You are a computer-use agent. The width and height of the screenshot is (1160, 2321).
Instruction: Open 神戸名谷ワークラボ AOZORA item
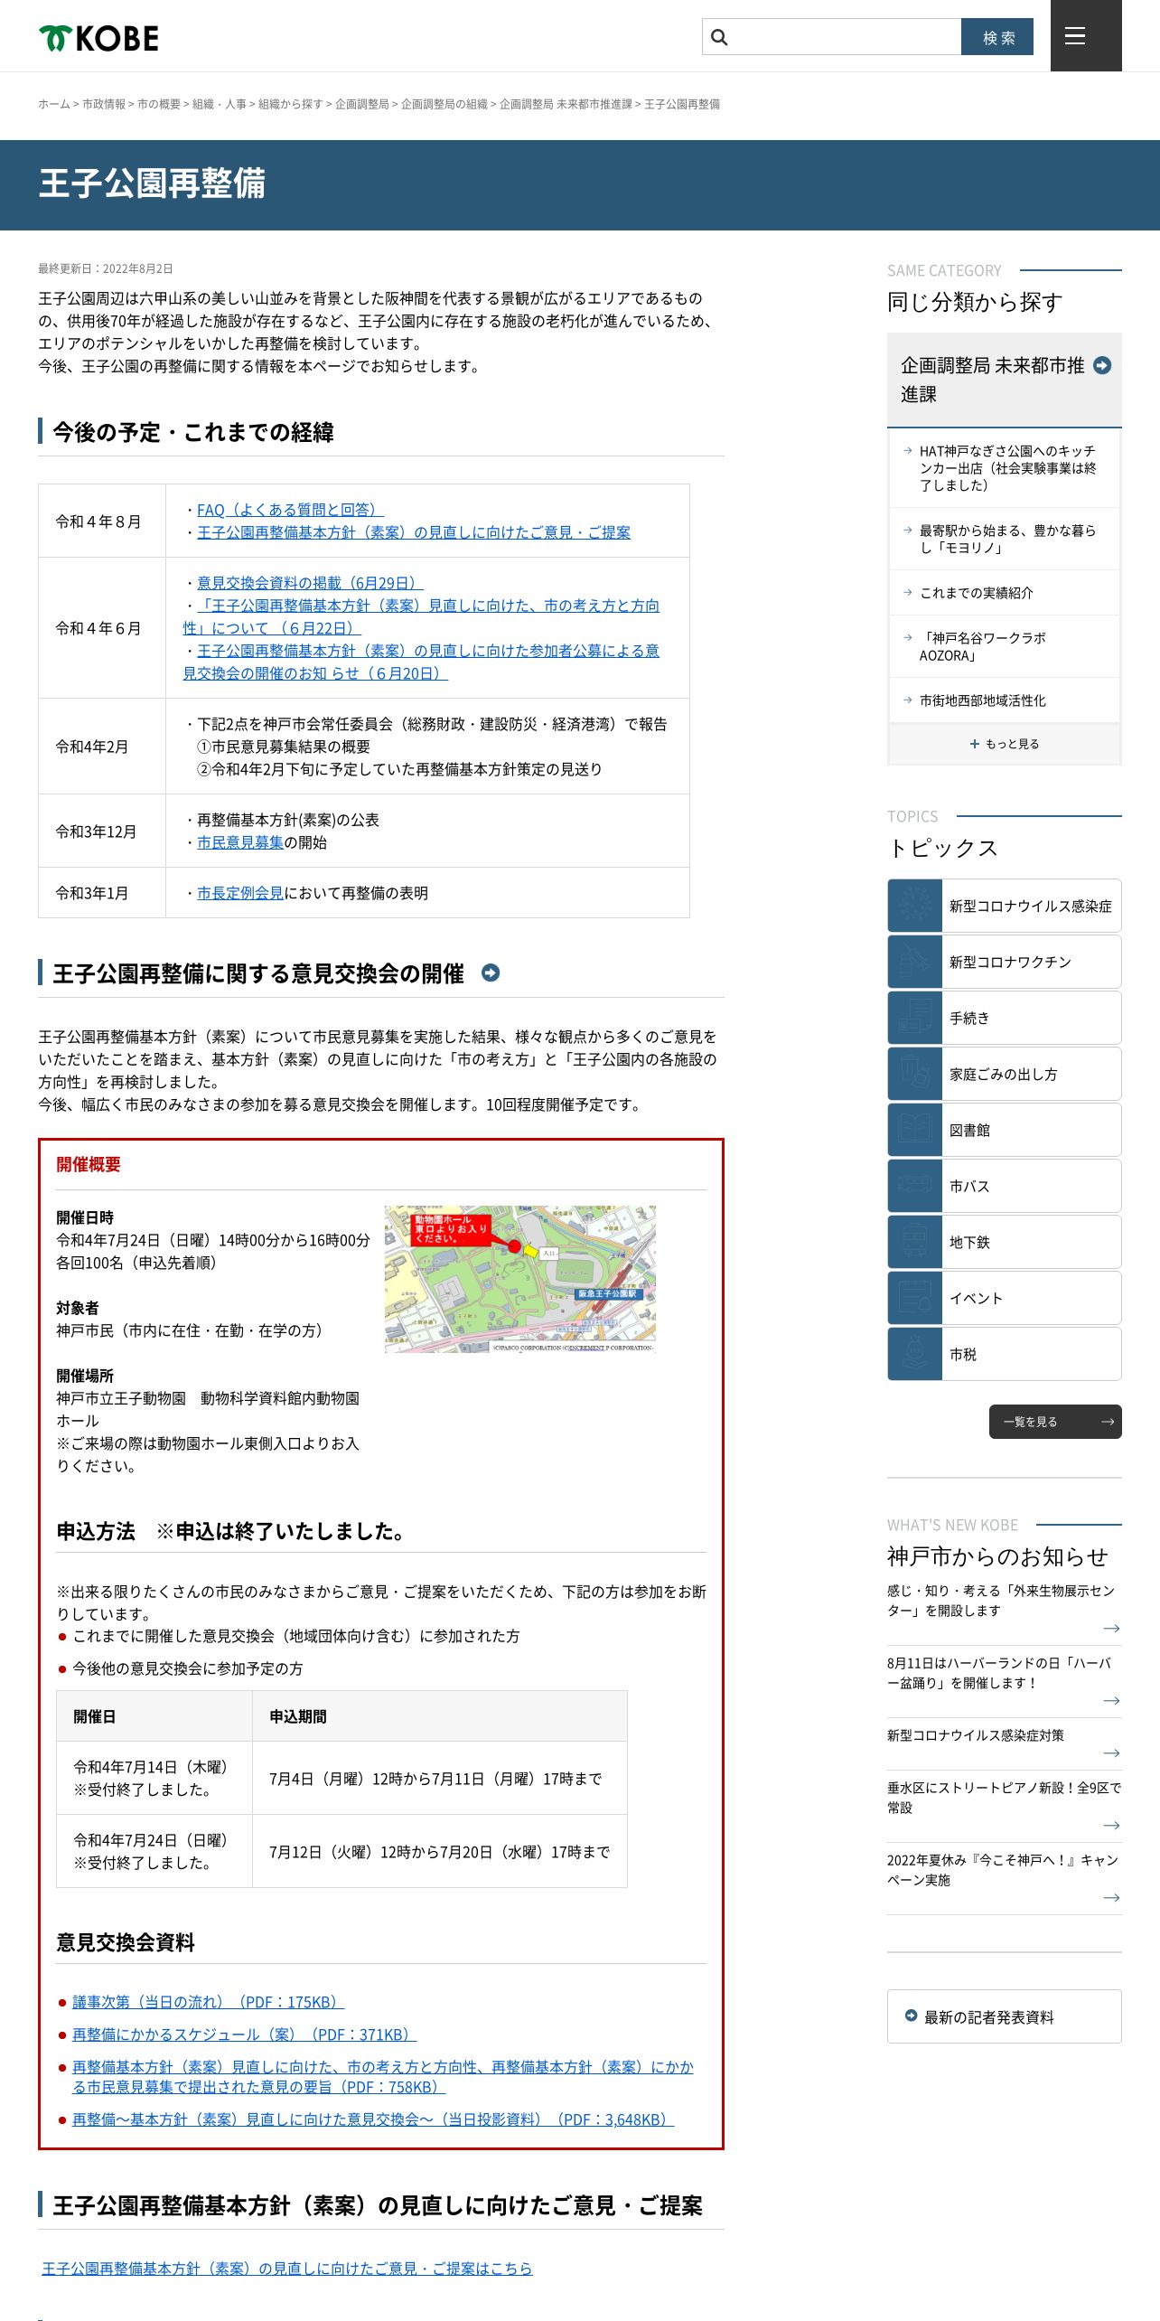tap(1006, 647)
